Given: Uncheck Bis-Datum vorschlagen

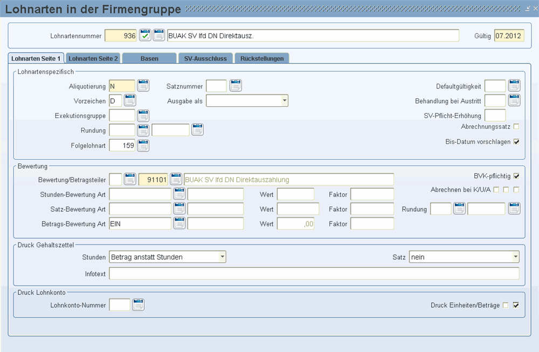Looking at the screenshot, I should [516, 142].
